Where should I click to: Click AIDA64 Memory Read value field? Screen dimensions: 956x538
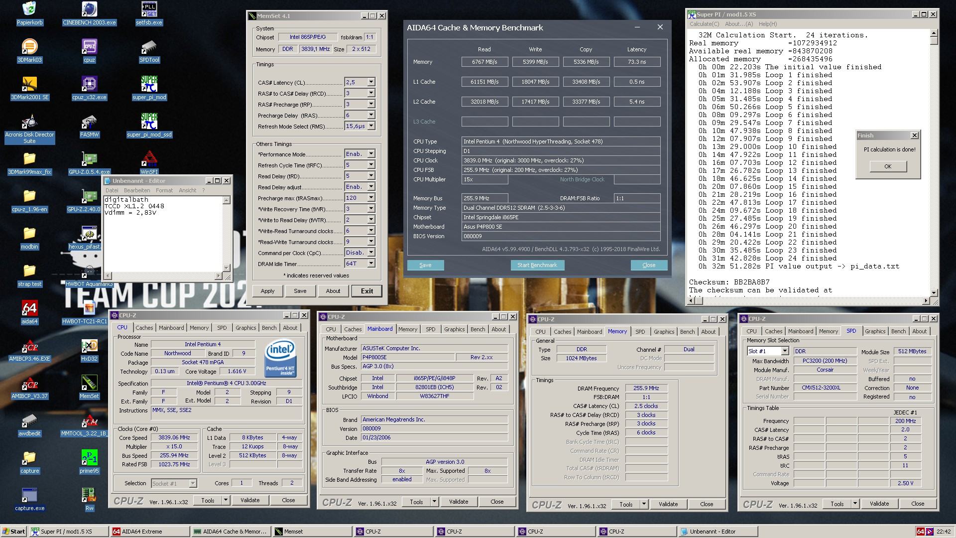pyautogui.click(x=484, y=62)
